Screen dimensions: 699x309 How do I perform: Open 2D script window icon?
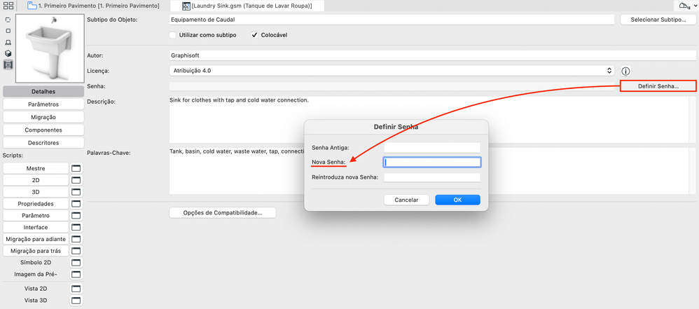coord(76,180)
